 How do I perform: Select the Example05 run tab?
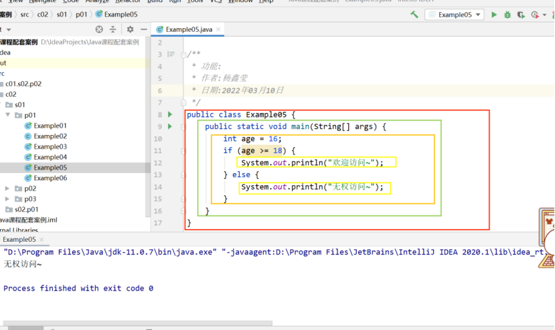point(19,239)
